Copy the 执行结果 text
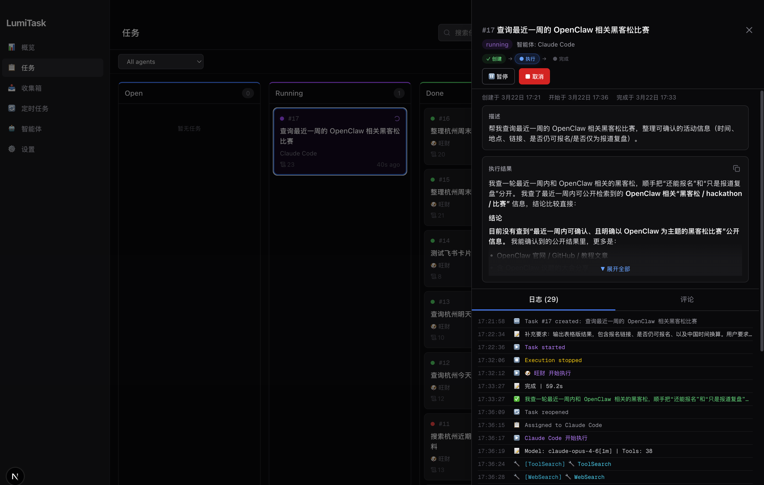764x485 pixels. 737,169
